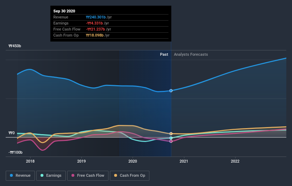Click the teal Earnings data point marker
292x186 pixels.
(x=171, y=138)
